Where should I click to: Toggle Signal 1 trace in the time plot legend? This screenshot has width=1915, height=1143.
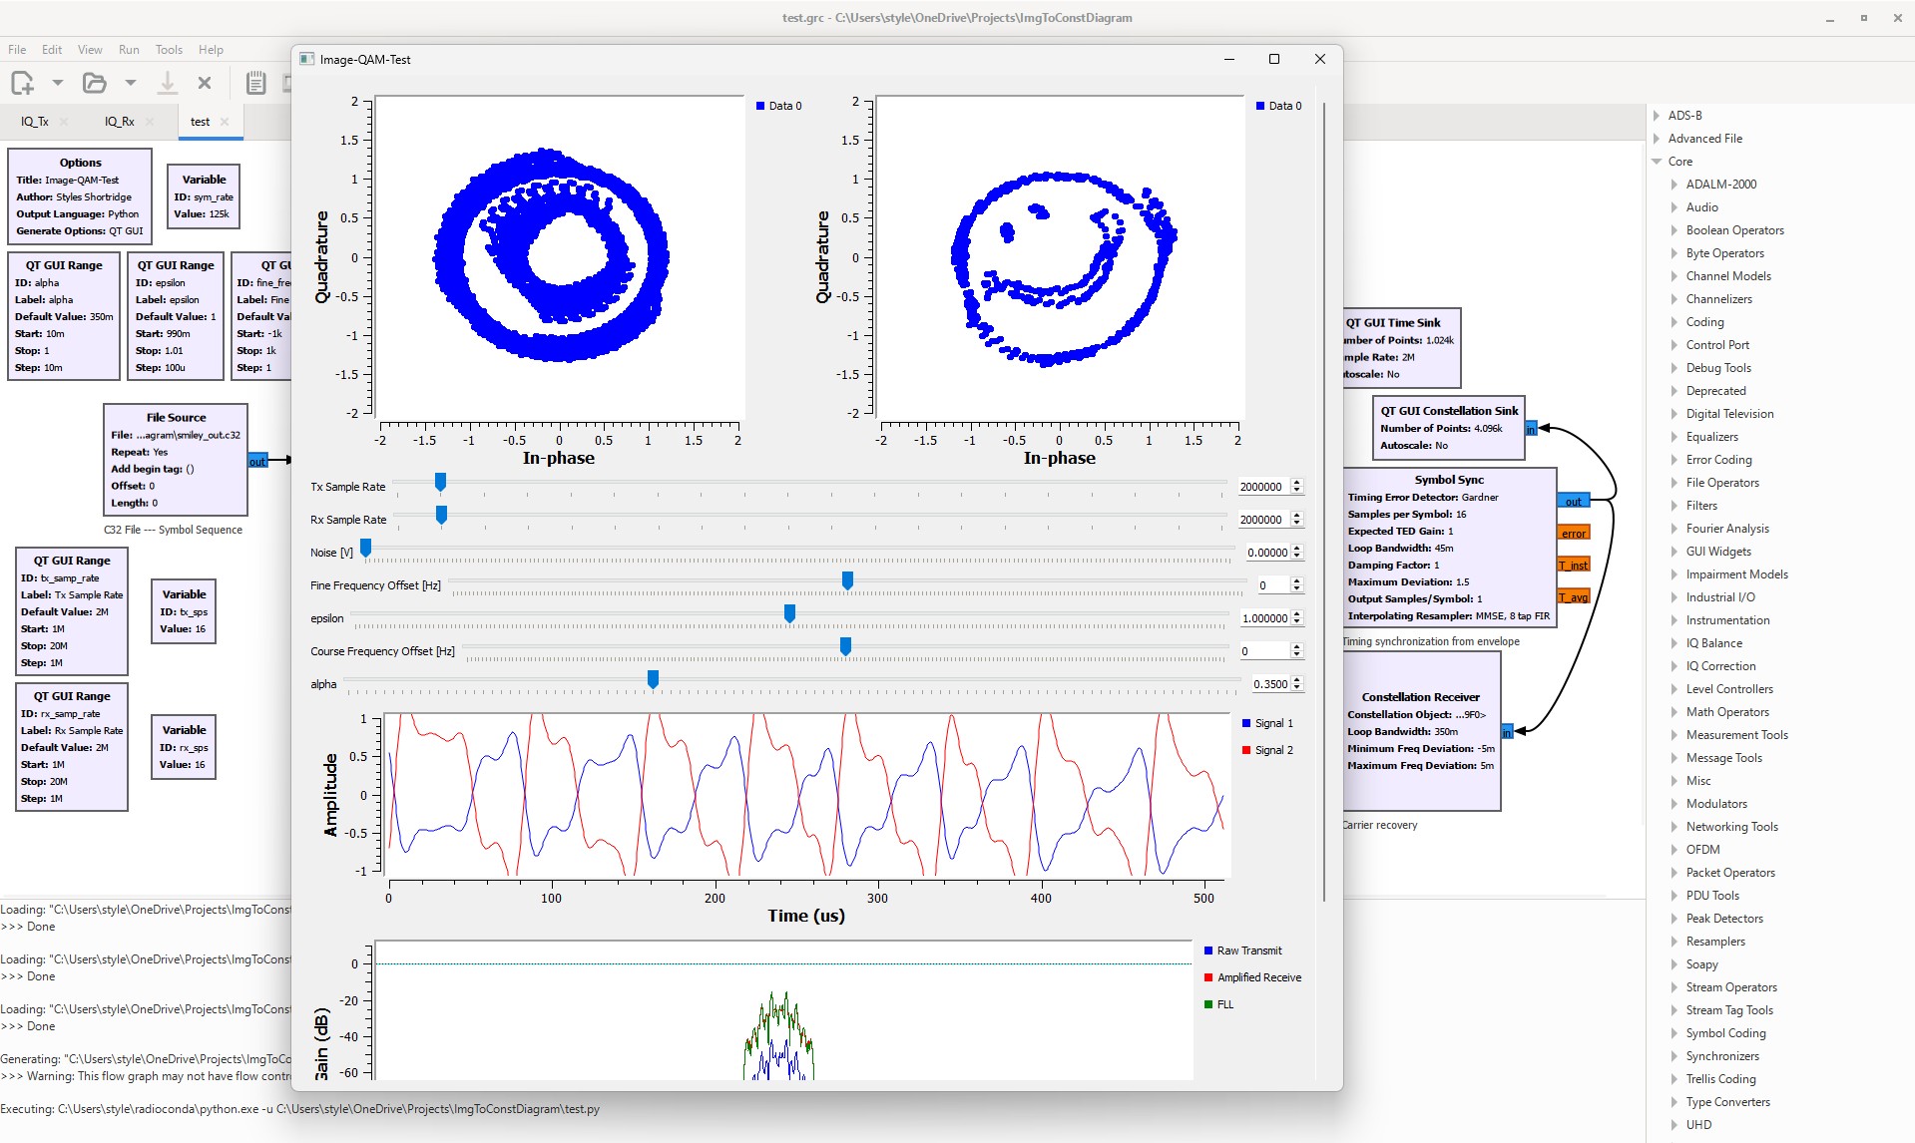pyautogui.click(x=1267, y=723)
